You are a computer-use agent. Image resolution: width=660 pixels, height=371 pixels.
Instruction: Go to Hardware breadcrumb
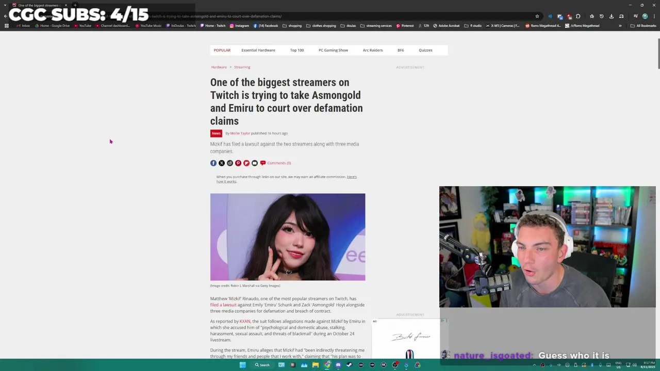pyautogui.click(x=219, y=67)
